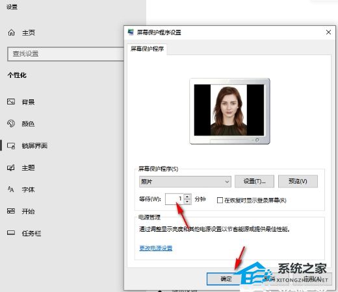Close the 屏幕保护程序设置 dialog
338x292 pixels.
(328, 32)
